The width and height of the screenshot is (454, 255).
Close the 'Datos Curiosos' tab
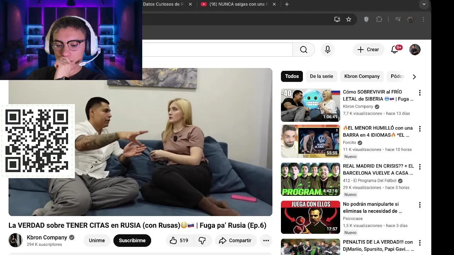click(x=190, y=4)
